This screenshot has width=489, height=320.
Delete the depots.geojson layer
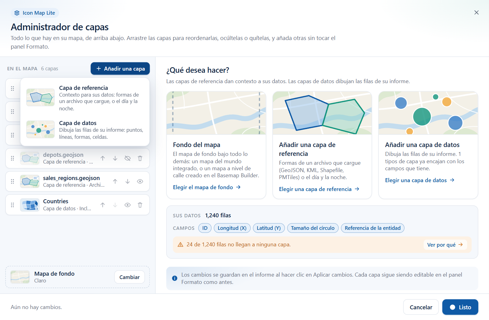(x=140, y=158)
